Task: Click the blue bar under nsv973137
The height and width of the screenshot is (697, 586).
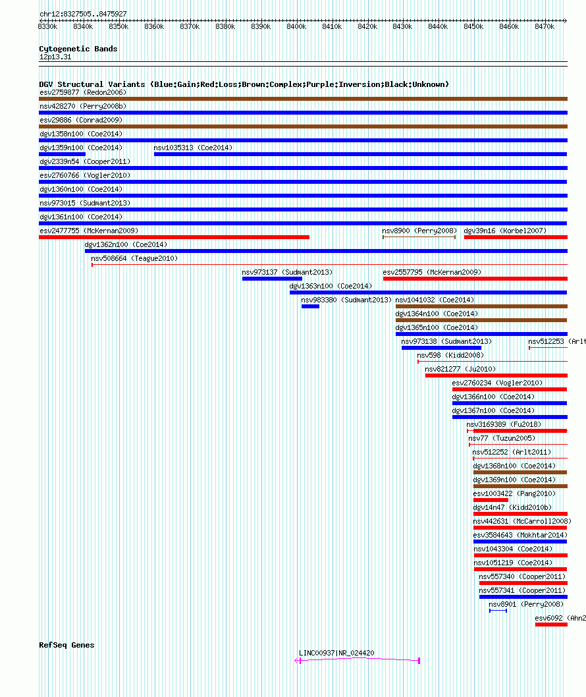Action: pos(272,279)
